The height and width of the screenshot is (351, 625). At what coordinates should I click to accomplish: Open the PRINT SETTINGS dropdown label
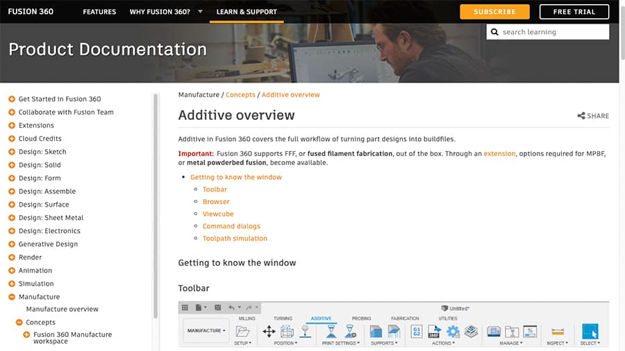[341, 343]
